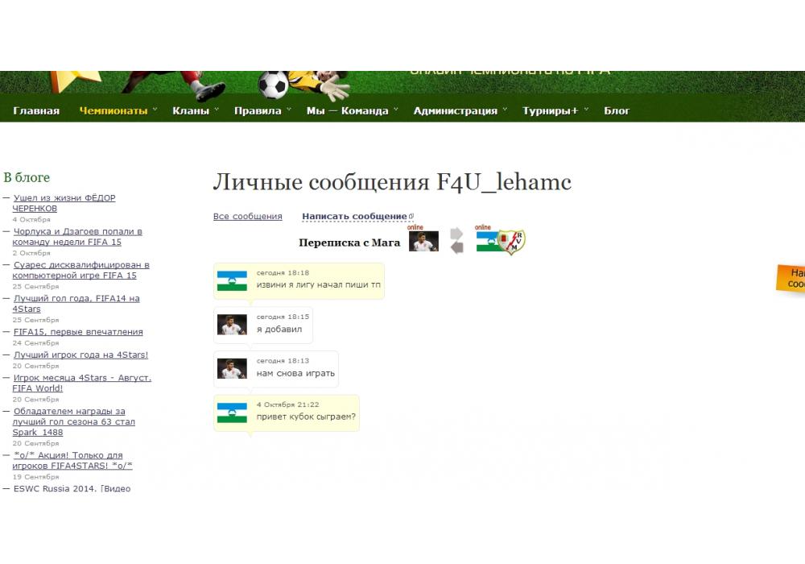805x564 pixels.
Task: Expand the Чемпионаты dropdown menu
Action: pyautogui.click(x=114, y=111)
